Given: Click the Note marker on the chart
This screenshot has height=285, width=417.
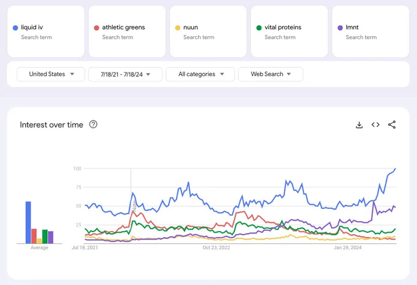Looking at the screenshot, I should (x=134, y=206).
